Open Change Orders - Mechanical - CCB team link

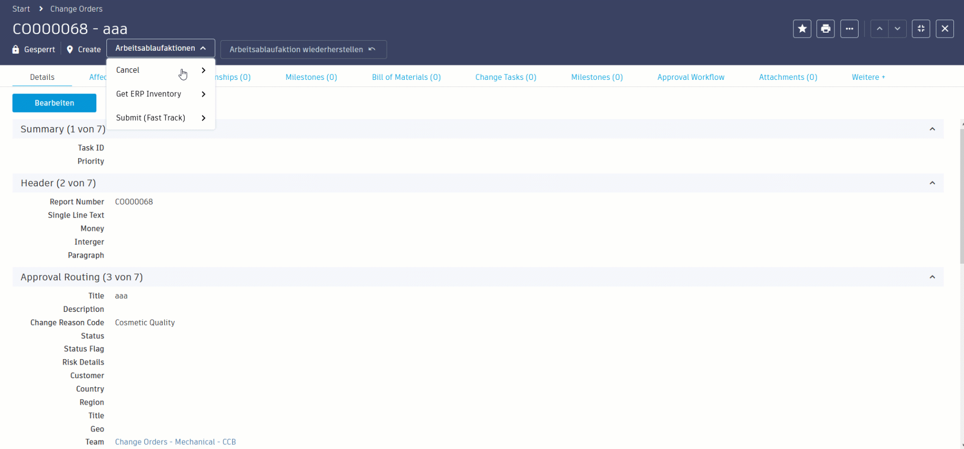click(x=175, y=442)
